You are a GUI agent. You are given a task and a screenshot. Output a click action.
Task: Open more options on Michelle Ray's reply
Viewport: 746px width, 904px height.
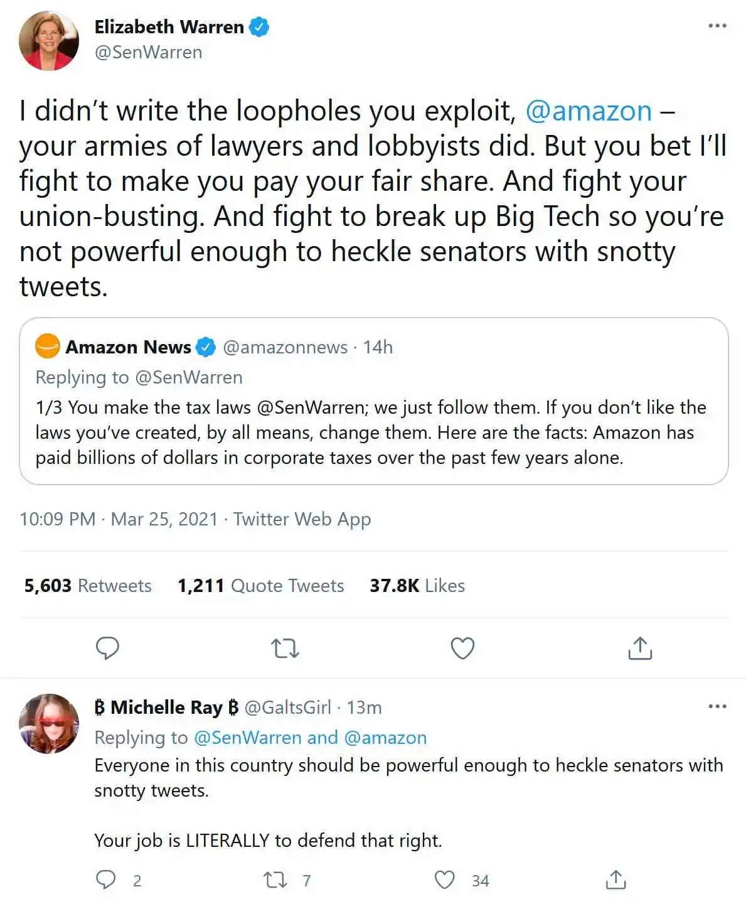(x=717, y=706)
